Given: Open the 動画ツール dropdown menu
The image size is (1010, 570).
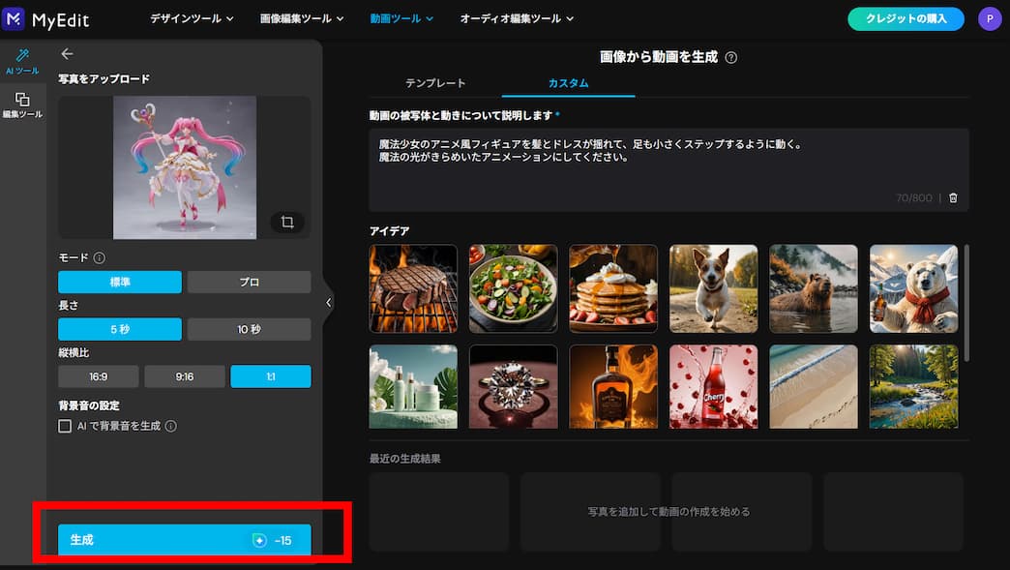Looking at the screenshot, I should coord(401,17).
